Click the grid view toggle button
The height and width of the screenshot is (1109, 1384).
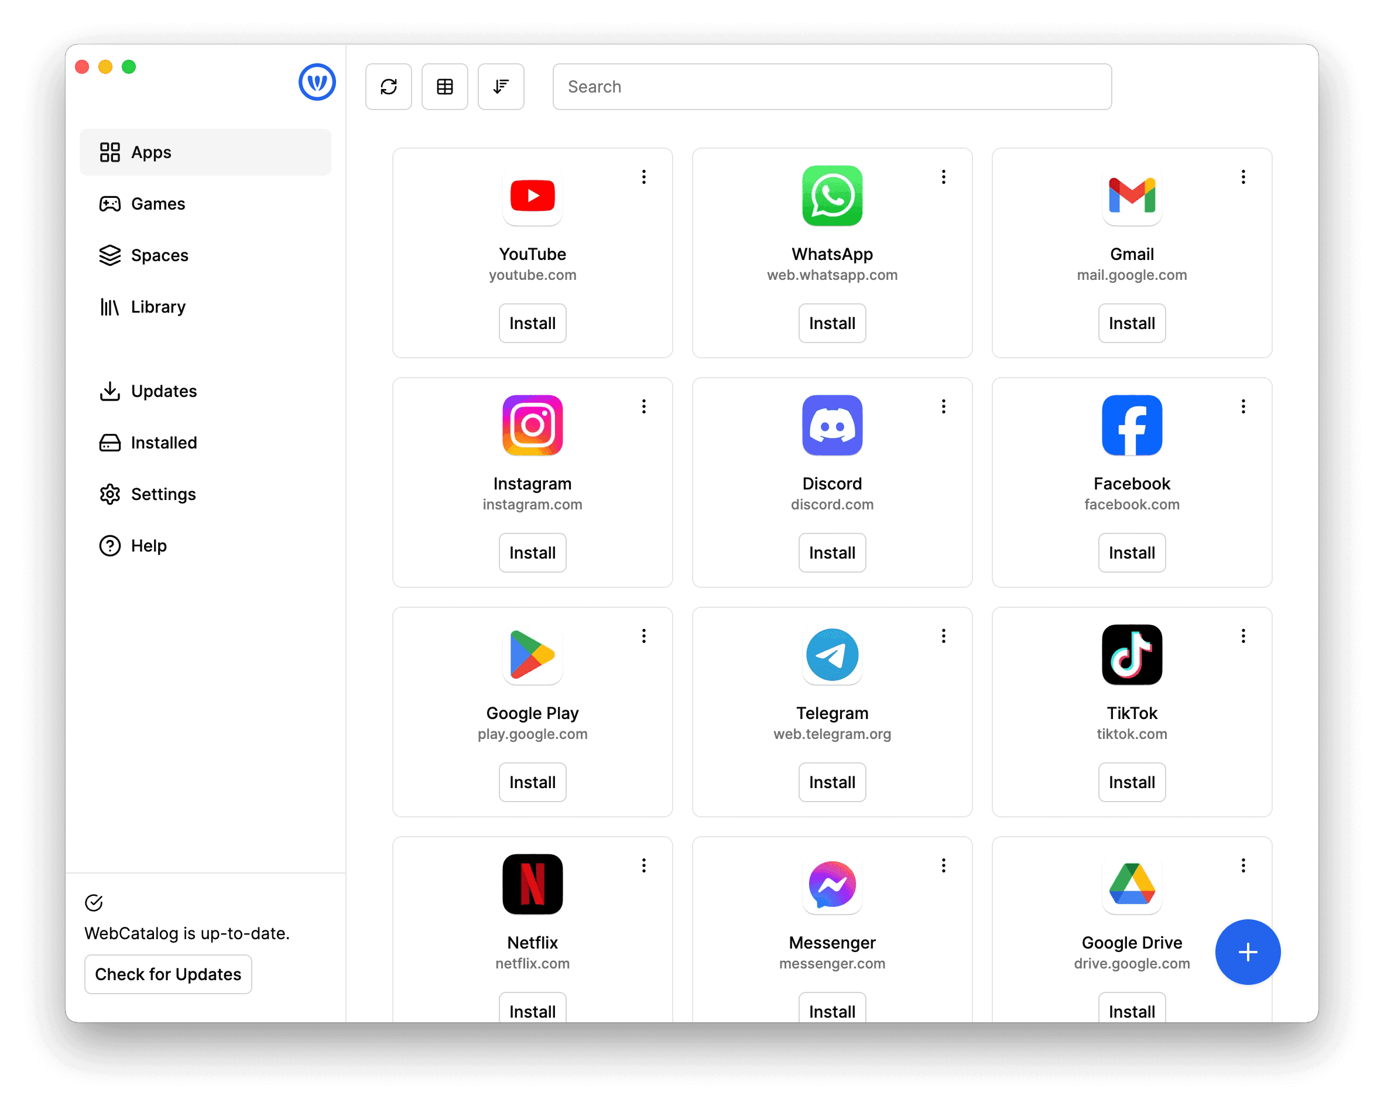tap(446, 86)
